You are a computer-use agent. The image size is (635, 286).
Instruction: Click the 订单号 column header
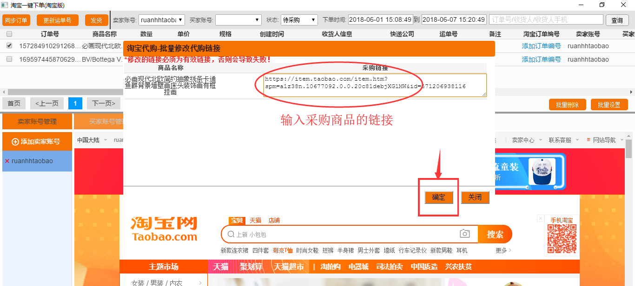click(x=50, y=34)
